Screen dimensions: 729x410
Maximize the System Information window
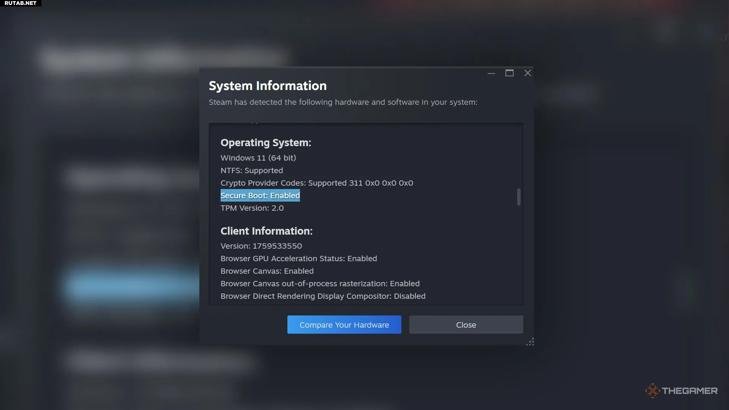[x=509, y=73]
